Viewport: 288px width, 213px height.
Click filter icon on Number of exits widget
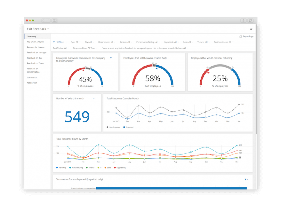click(94, 98)
